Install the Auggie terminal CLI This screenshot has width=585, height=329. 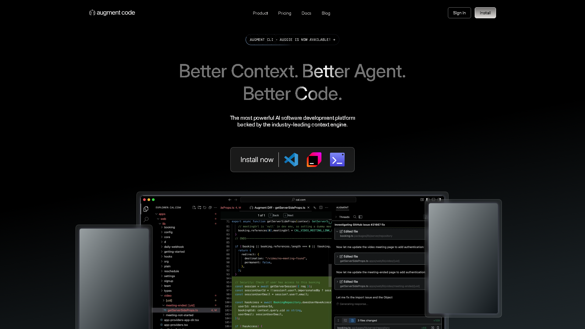pyautogui.click(x=337, y=160)
